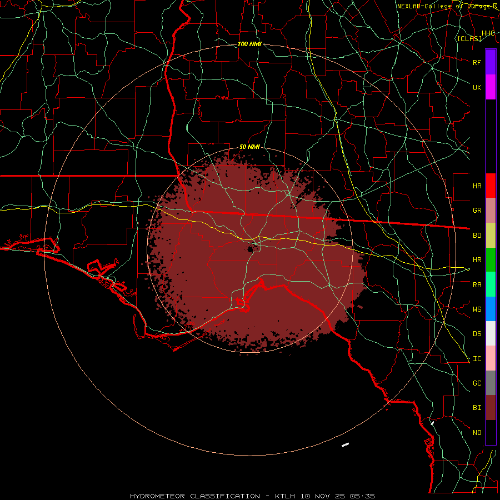Click the HA red legend swatch

tap(491, 186)
